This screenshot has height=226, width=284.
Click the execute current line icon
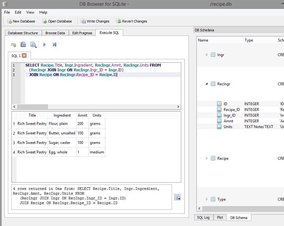[x=55, y=45]
